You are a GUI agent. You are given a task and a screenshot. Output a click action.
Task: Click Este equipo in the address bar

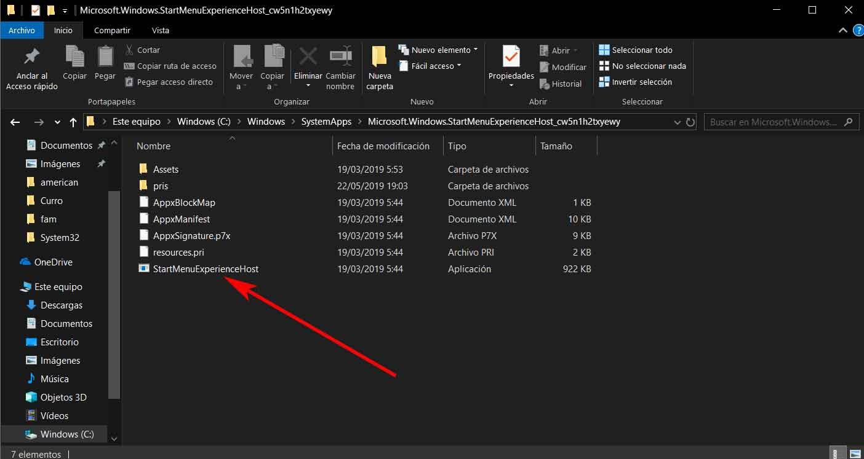136,122
